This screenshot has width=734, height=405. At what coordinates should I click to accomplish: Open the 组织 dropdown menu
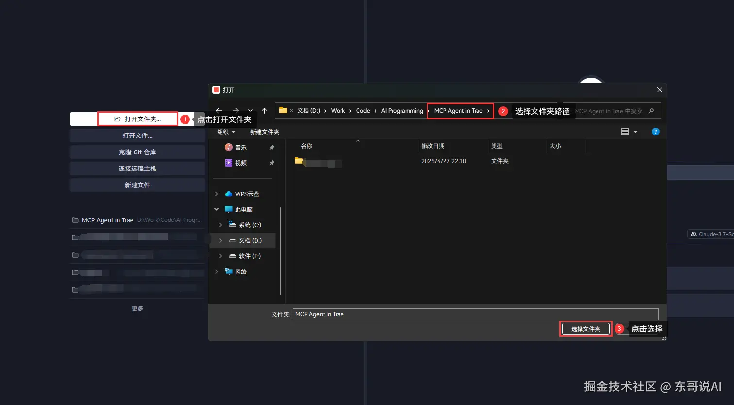[x=226, y=132]
